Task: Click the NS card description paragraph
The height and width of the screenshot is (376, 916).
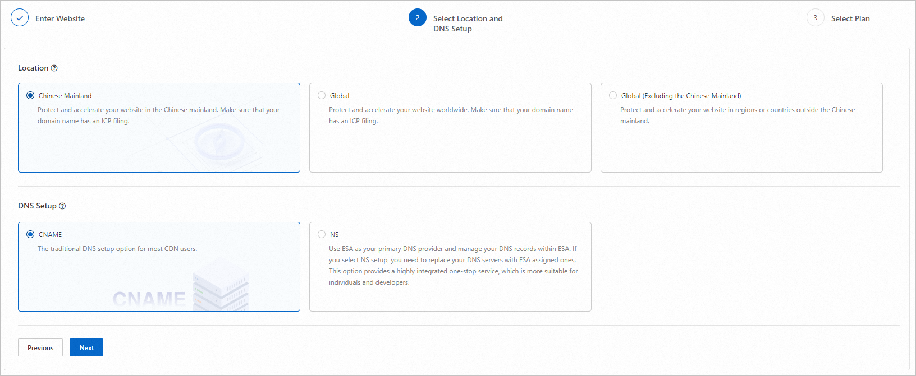Action: point(454,266)
